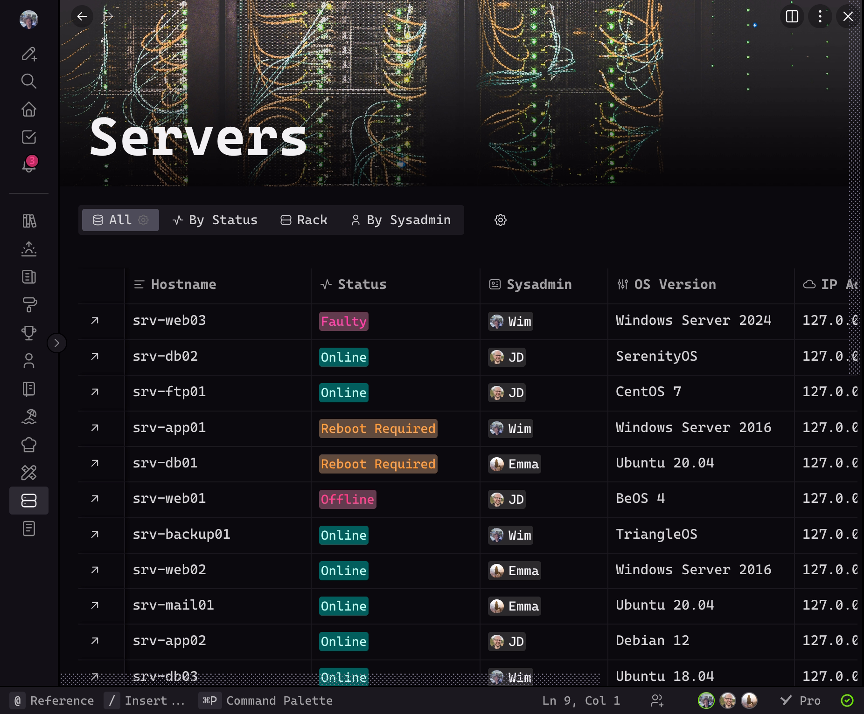
Task: Open notifications bell with 3 badge
Action: pos(29,165)
